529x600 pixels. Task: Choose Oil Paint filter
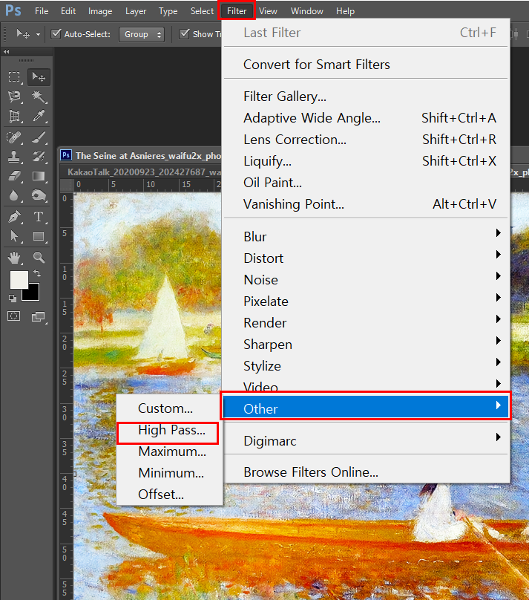point(366,183)
